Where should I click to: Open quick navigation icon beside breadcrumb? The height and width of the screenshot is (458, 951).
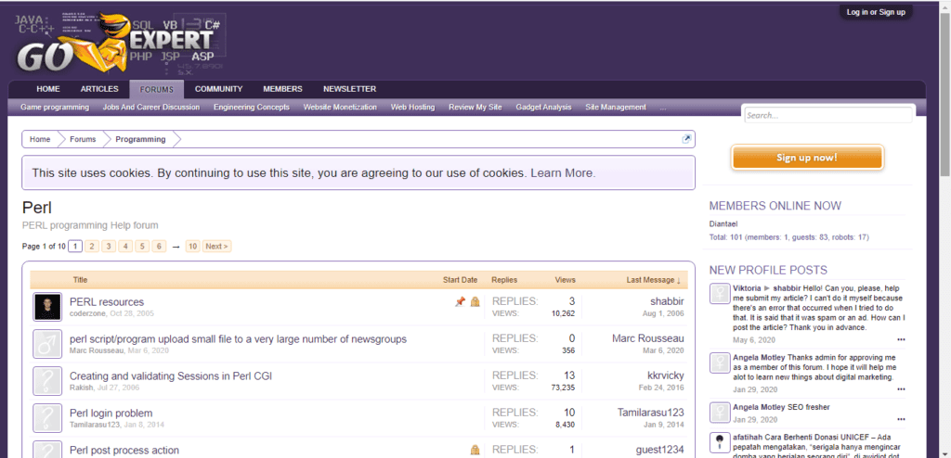(x=687, y=139)
